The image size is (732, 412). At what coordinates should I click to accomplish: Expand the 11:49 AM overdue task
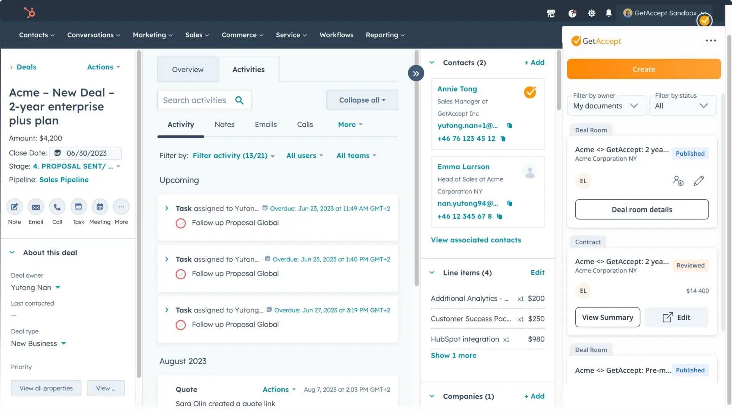click(167, 208)
